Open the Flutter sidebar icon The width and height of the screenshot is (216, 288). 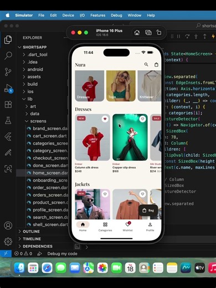point(8,137)
